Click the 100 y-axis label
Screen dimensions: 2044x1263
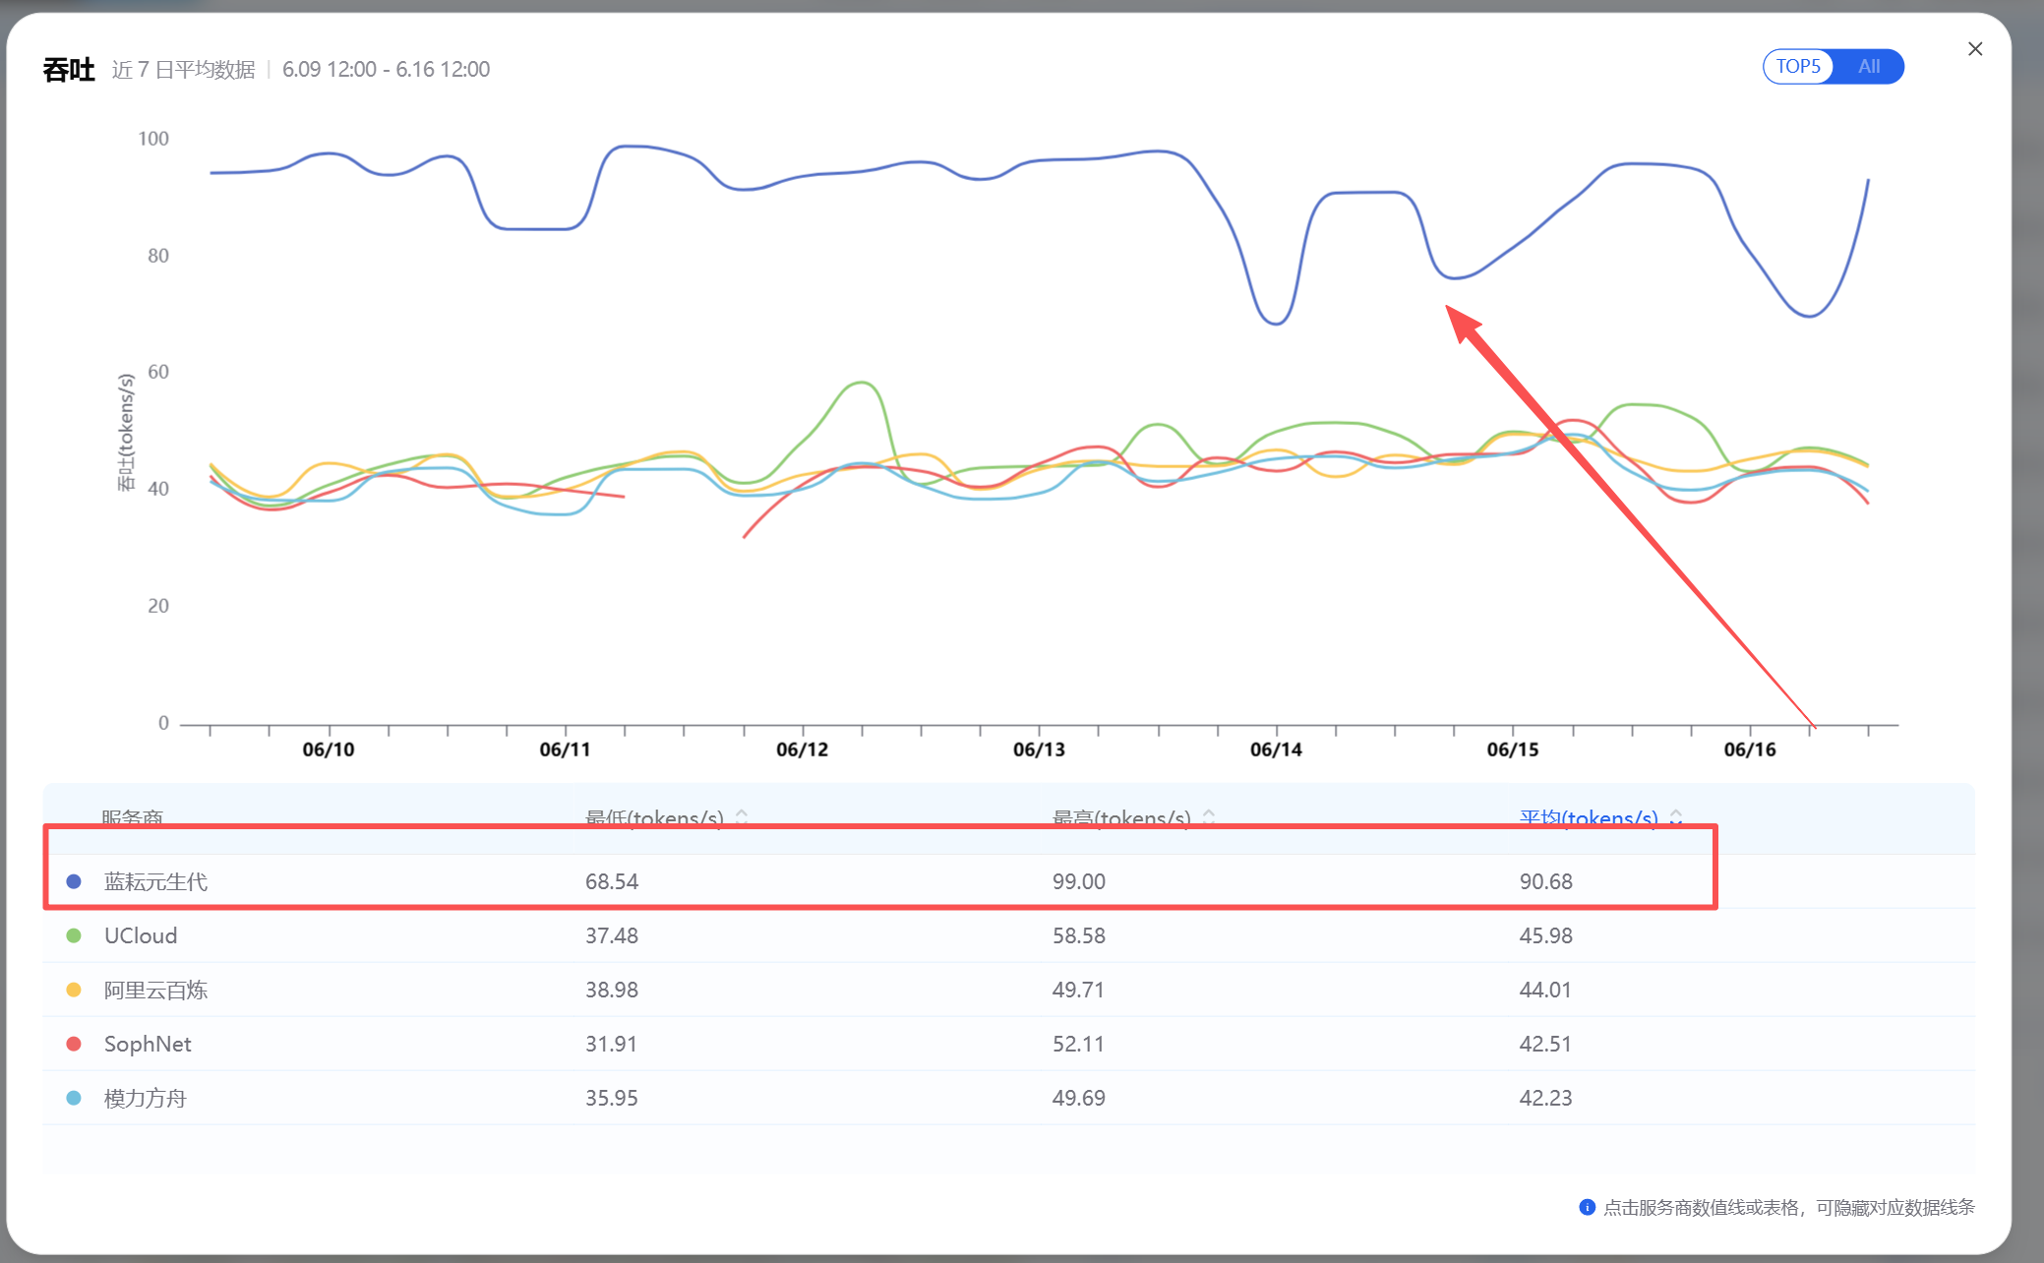(153, 139)
